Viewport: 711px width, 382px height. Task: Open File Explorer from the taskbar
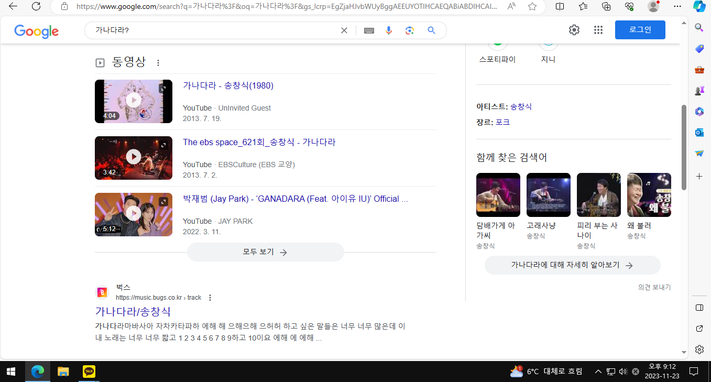tap(63, 372)
